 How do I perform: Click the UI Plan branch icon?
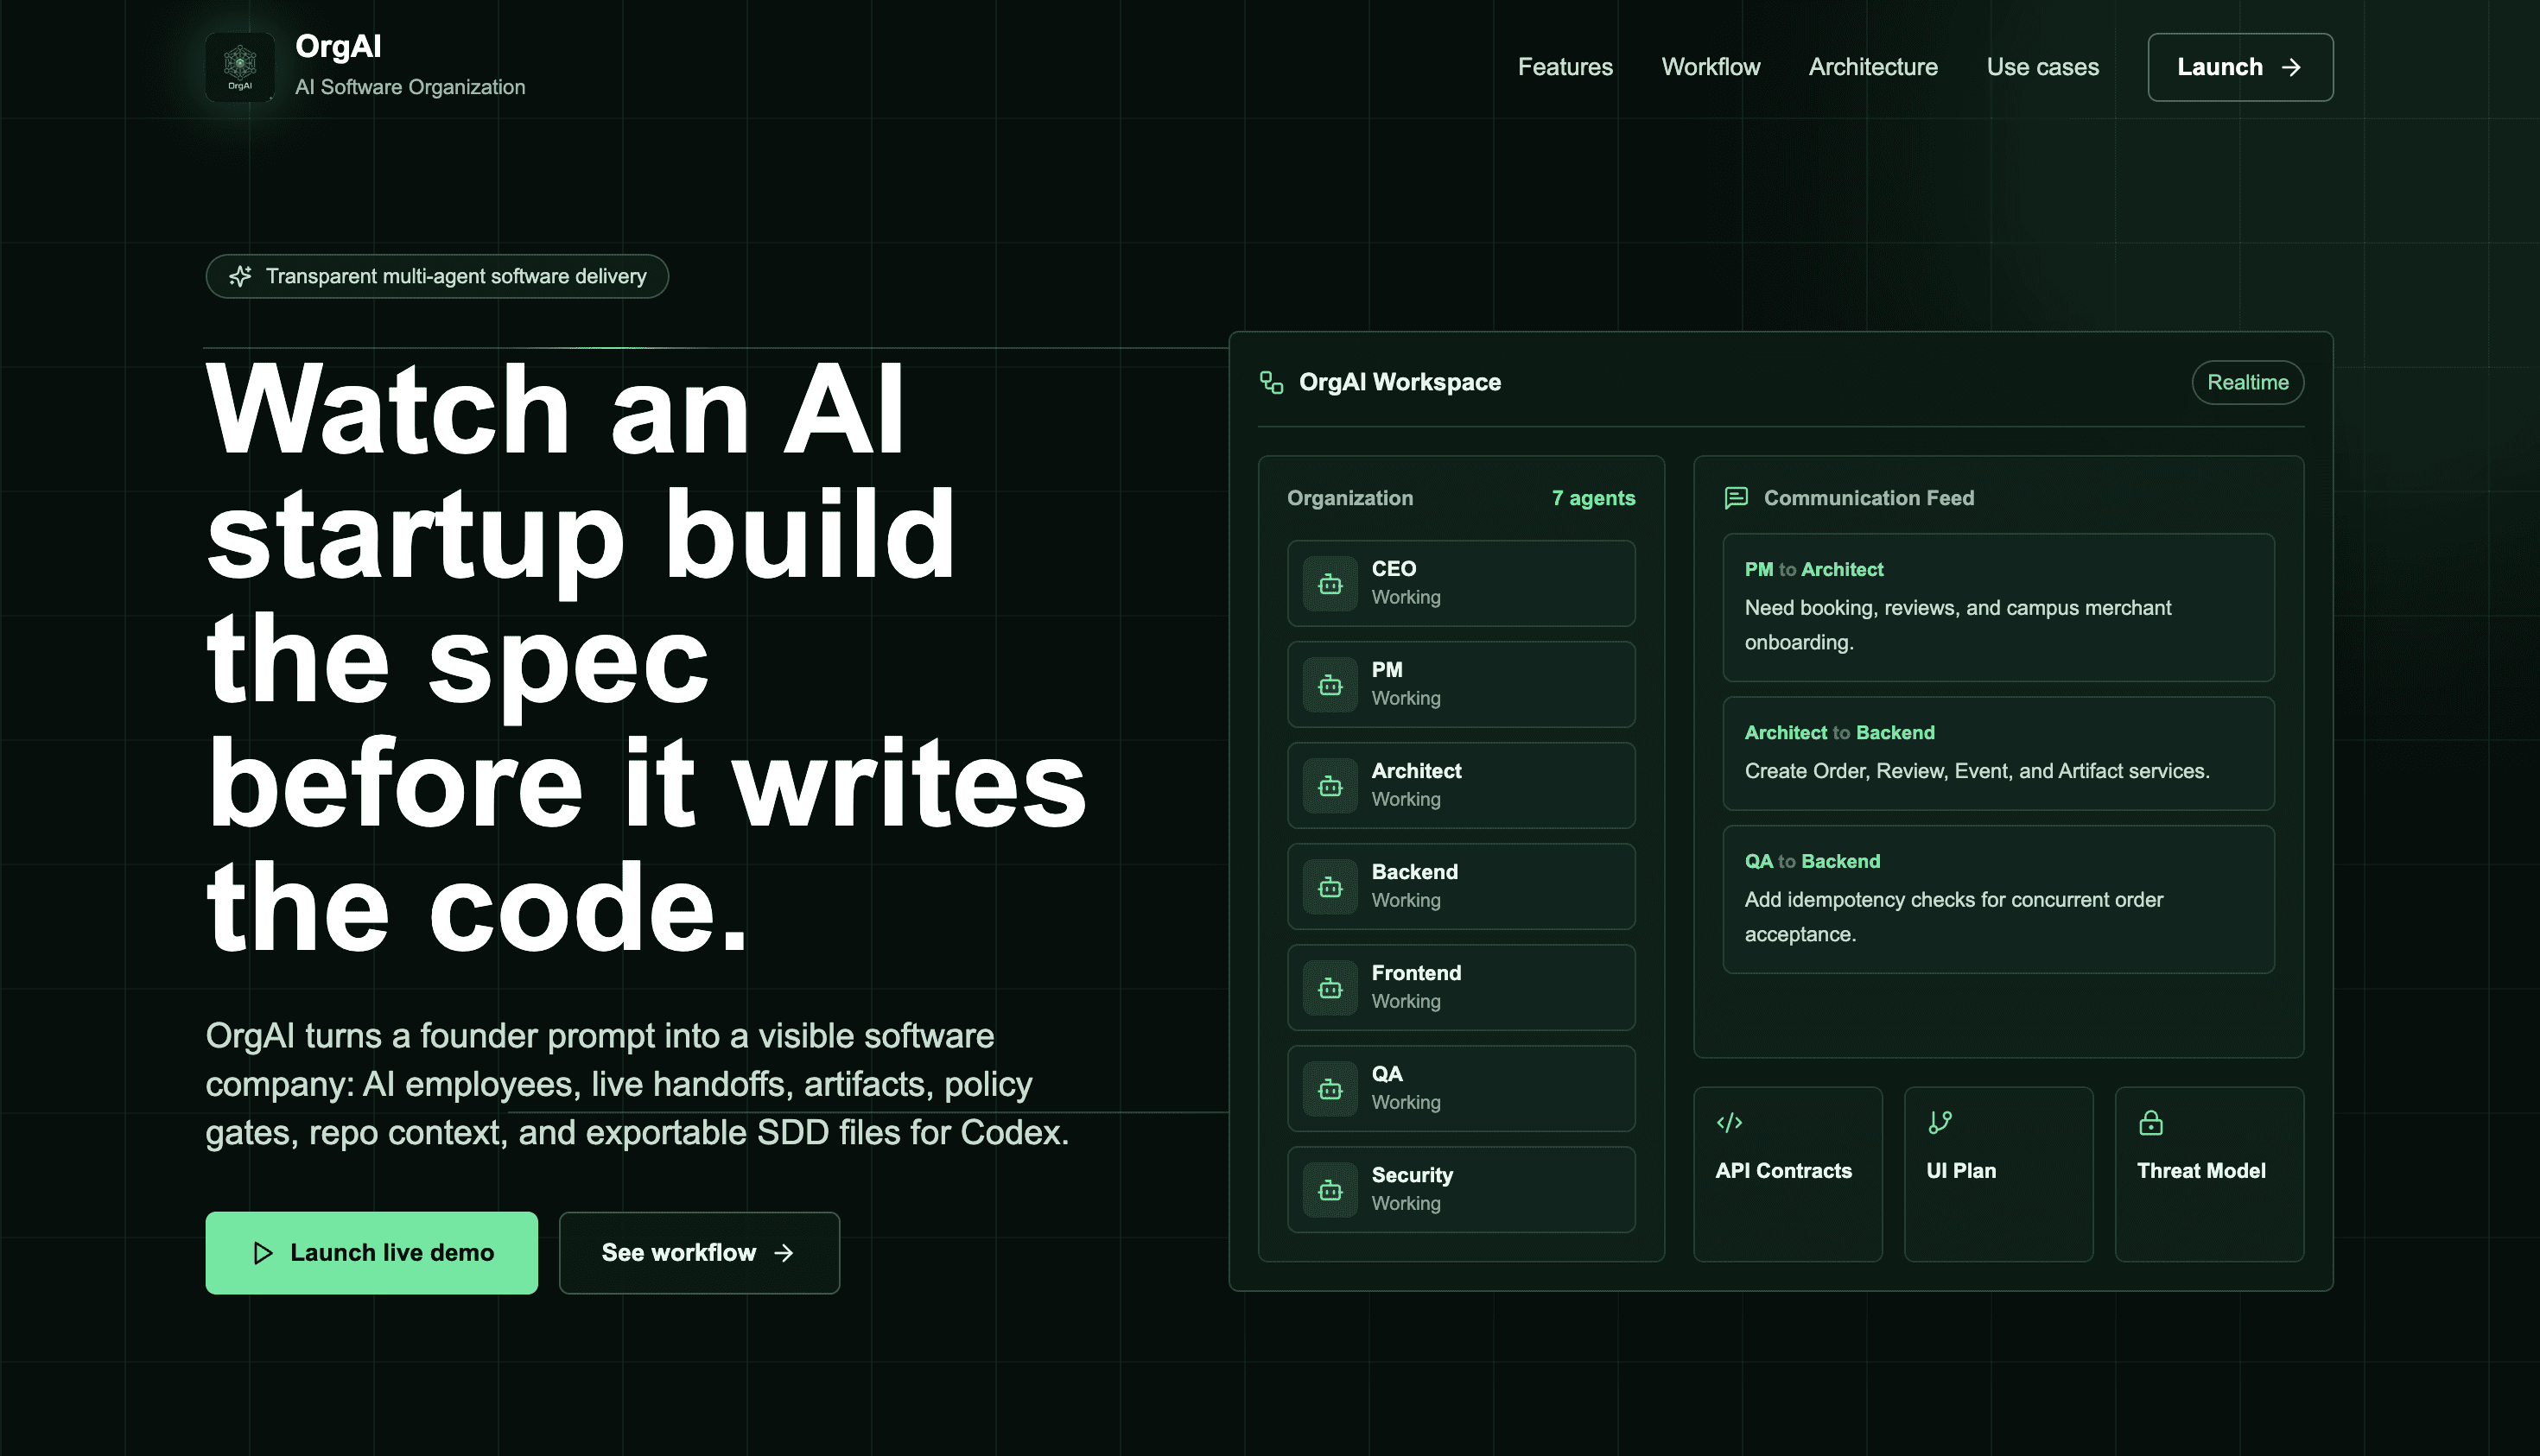point(1940,1123)
